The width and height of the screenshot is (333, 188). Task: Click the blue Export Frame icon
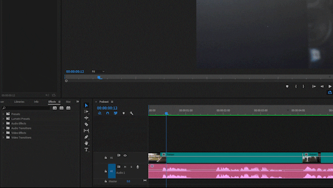click(330, 92)
